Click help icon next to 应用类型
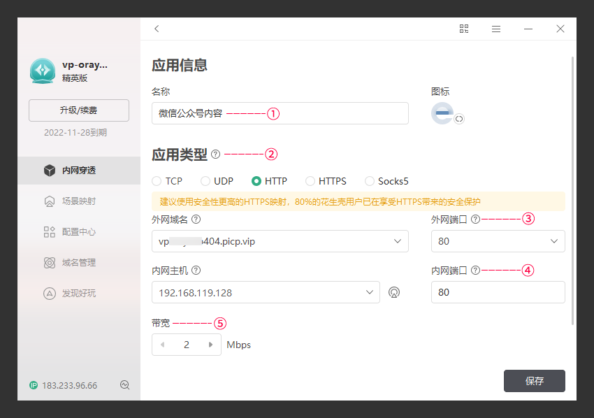Image resolution: width=594 pixels, height=418 pixels. pos(215,154)
